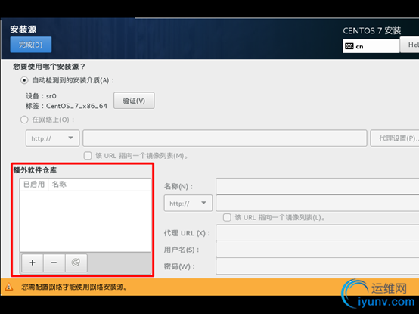419x314 pixels.
Task: Click the 名称(N) repository name field
Action: tap(317, 186)
